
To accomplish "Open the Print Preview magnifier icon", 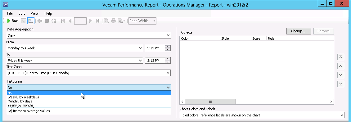I will tap(106, 21).
